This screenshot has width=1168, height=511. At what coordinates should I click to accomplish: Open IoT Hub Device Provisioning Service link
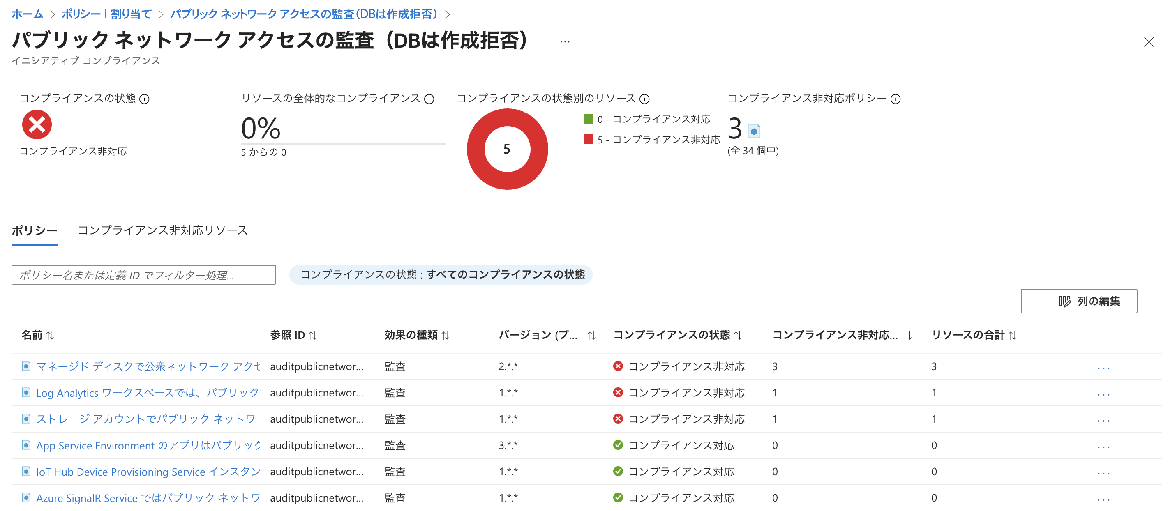(x=148, y=472)
